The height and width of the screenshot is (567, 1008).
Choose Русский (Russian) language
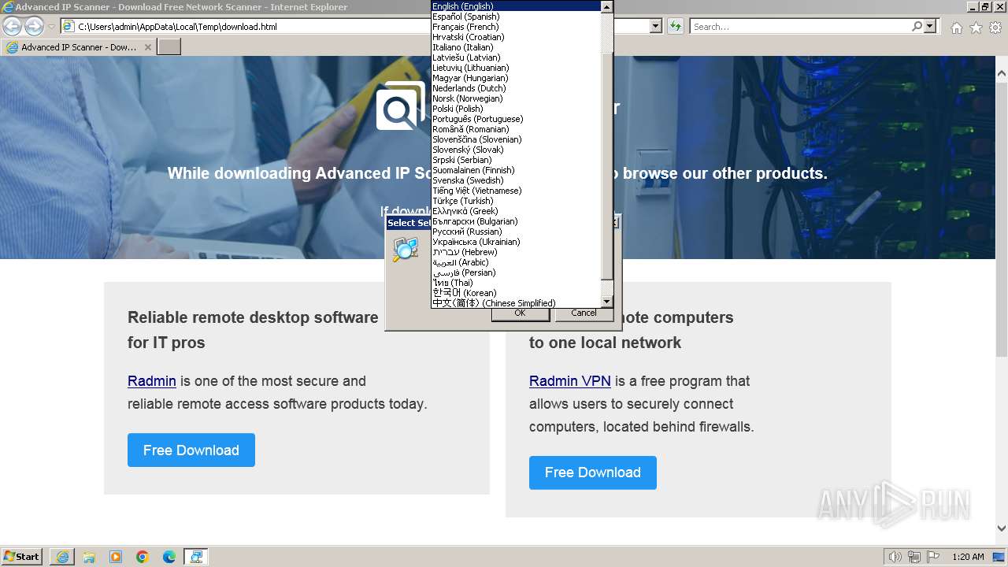click(x=516, y=232)
